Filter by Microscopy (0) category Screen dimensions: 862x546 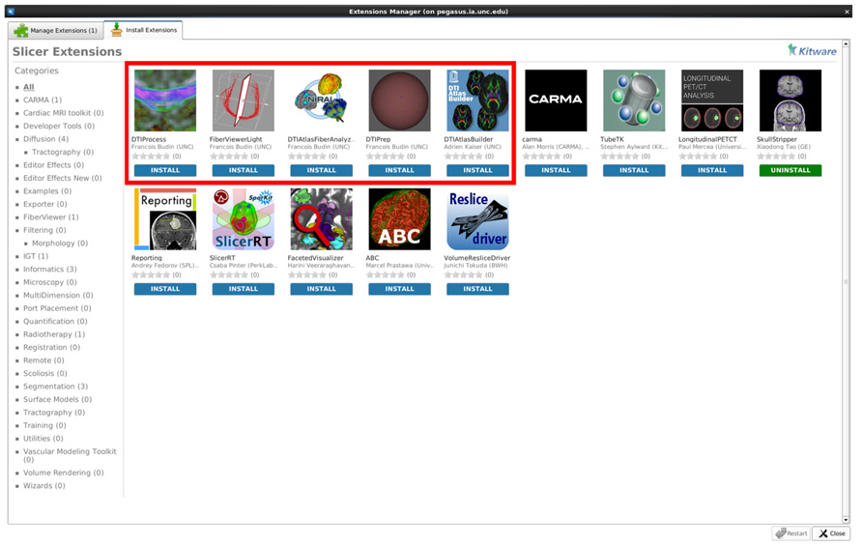point(50,282)
